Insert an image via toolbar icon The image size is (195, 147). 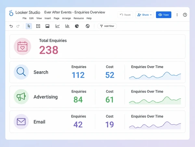pos(47,26)
